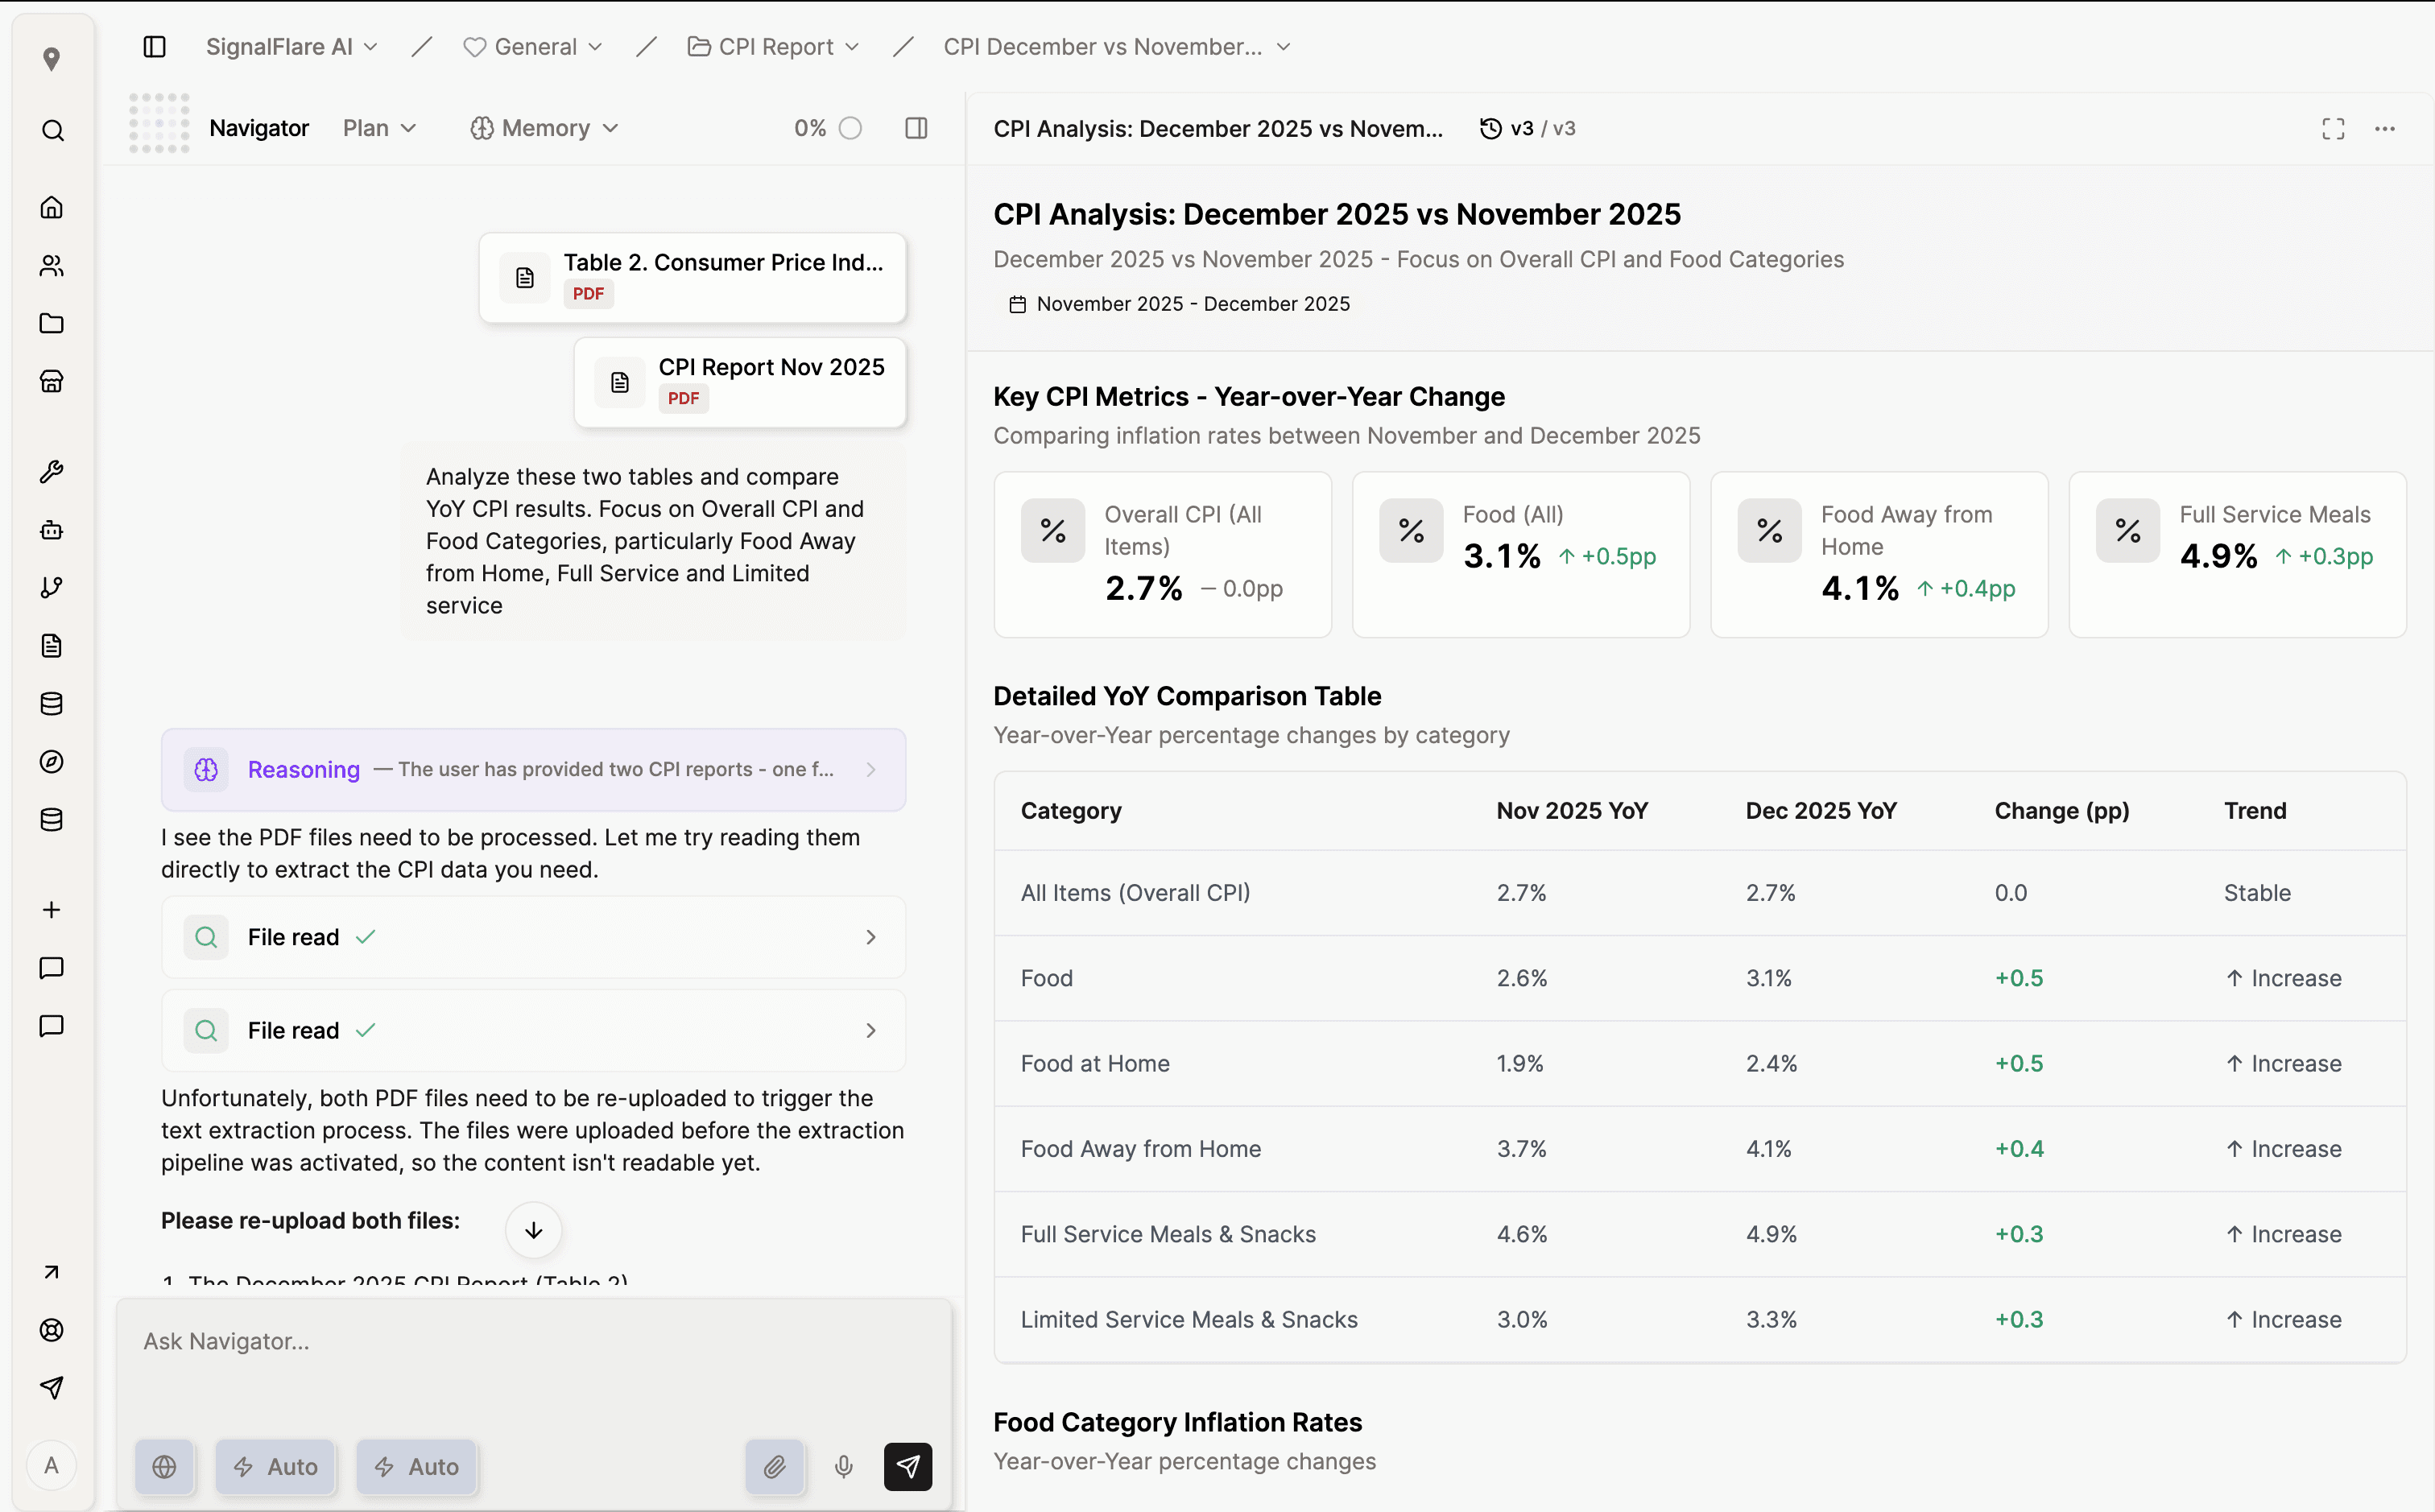Open the CPI Report Nov 2025 PDF attachment
Viewport: 2435px width, 1512px height.
[x=740, y=382]
